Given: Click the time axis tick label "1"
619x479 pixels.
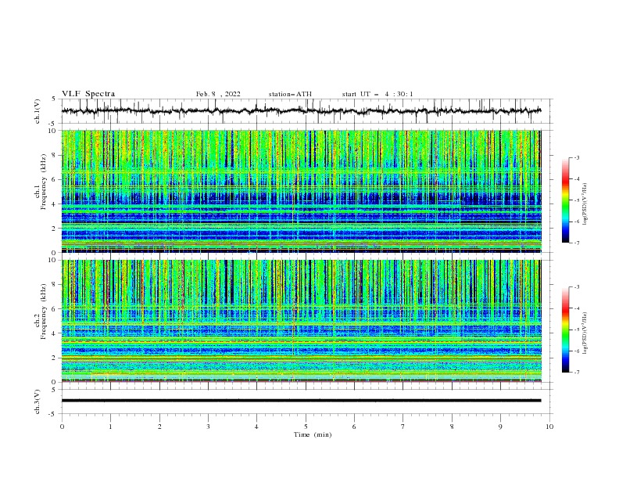Looking at the screenshot, I should coord(110,427).
